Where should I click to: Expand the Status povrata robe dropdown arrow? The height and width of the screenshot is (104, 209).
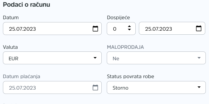click(x=199, y=87)
